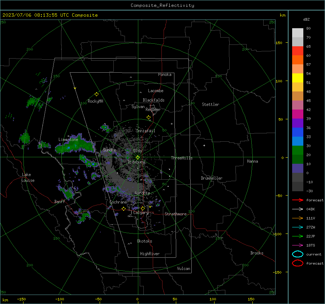
Task: Click the Didsbury town label
Action: (x=136, y=162)
